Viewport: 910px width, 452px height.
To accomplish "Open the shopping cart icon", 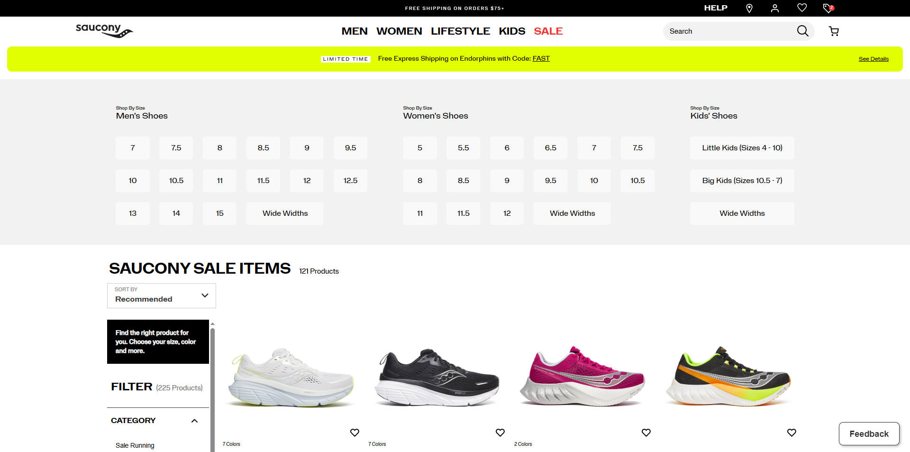I will click(834, 31).
